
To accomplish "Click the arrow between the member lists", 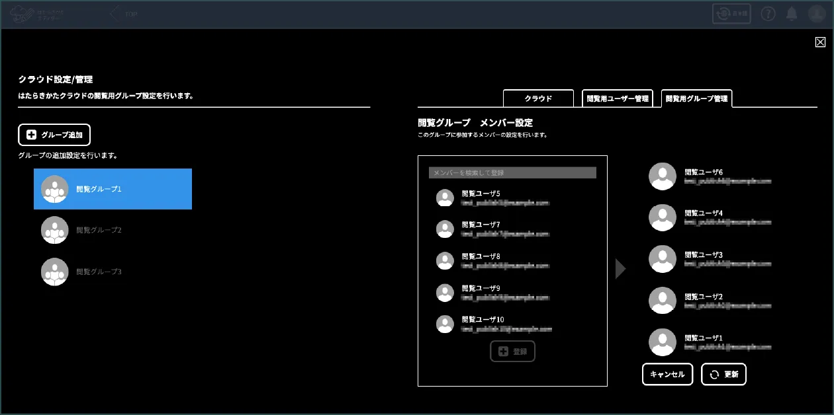I will coord(620,268).
